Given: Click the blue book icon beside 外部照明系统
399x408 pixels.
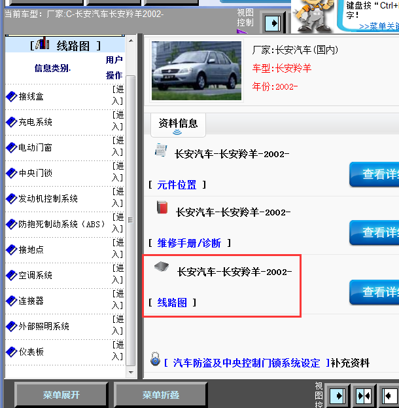Looking at the screenshot, I should click(11, 326).
